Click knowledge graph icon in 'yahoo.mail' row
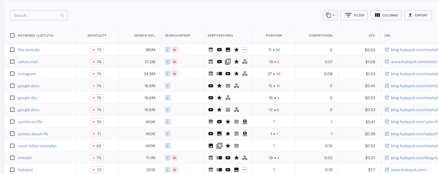 point(245,62)
